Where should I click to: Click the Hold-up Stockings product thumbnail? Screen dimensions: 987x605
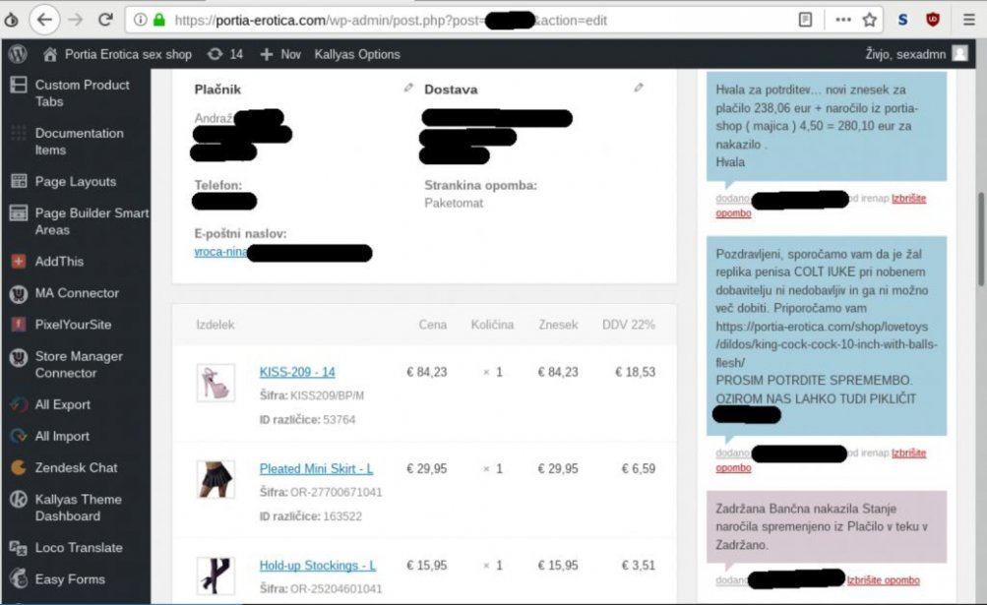216,575
